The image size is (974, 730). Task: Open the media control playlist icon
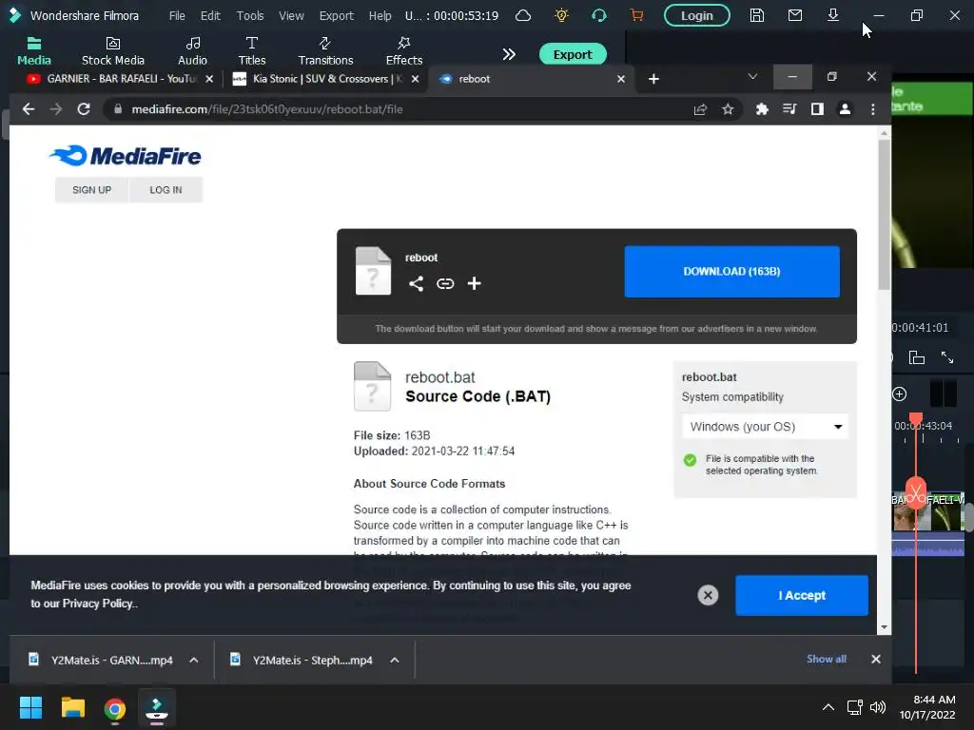pyautogui.click(x=789, y=109)
